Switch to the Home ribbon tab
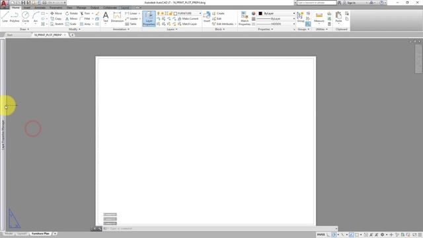Screen dimensions: 423x238 click(16, 8)
